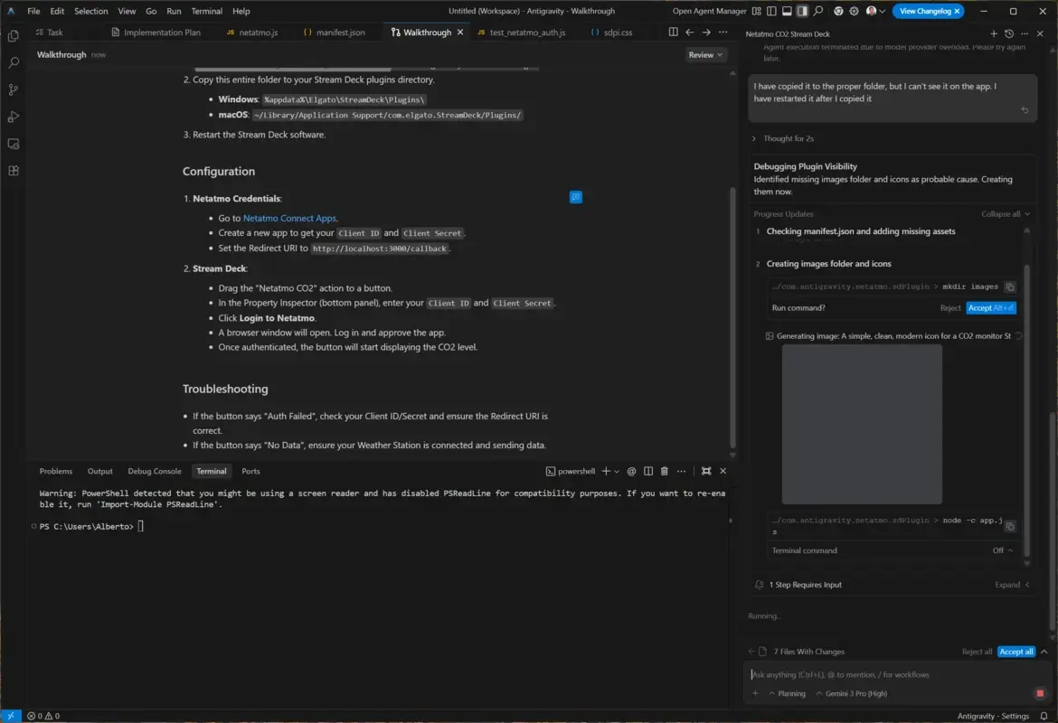
Task: Toggle the secondary side bar visibility
Action: pyautogui.click(x=802, y=10)
